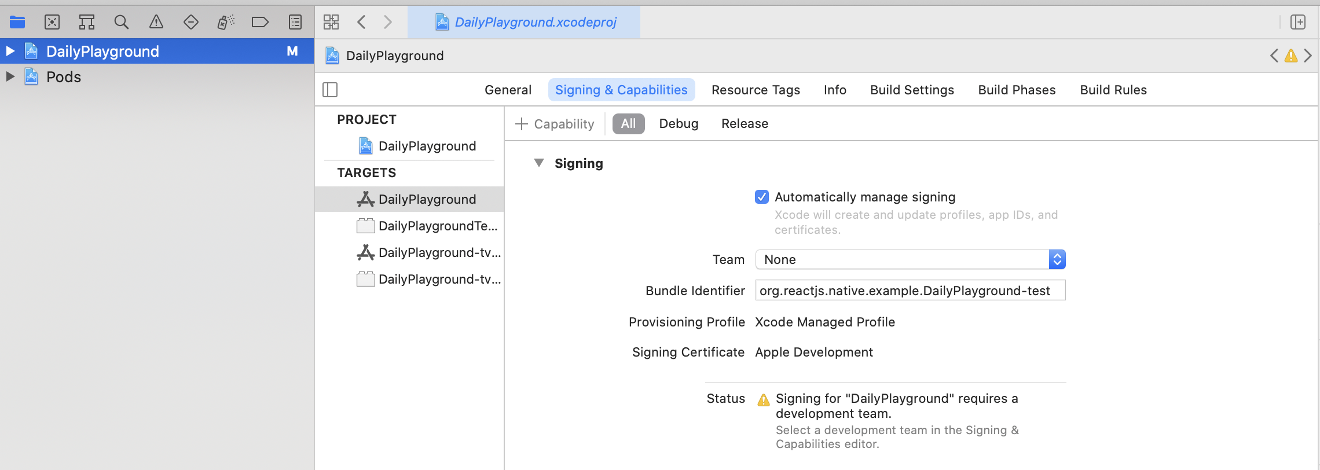The image size is (1320, 470).
Task: Select DailyPlayground-tv... test bundle target
Action: tap(410, 279)
